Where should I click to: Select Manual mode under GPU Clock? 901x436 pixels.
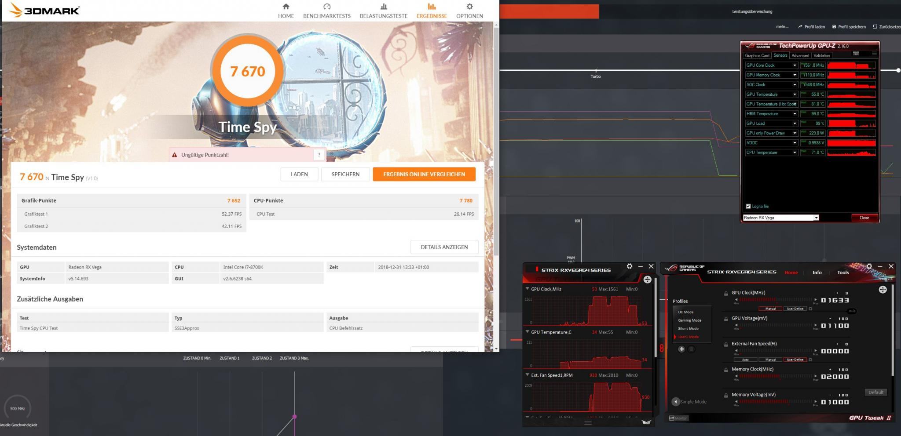click(x=770, y=309)
